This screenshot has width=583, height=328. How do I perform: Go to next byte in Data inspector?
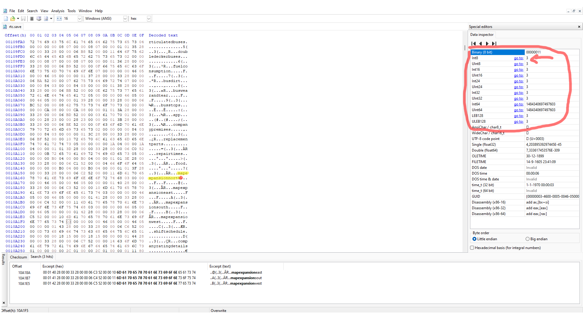pos(487,43)
